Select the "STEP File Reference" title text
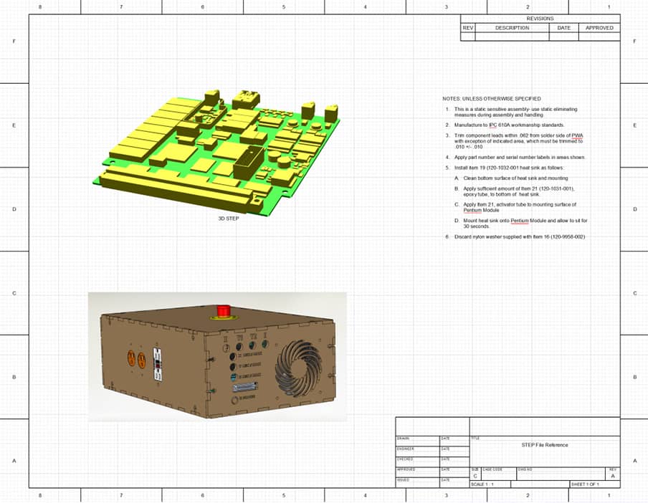 pos(544,445)
